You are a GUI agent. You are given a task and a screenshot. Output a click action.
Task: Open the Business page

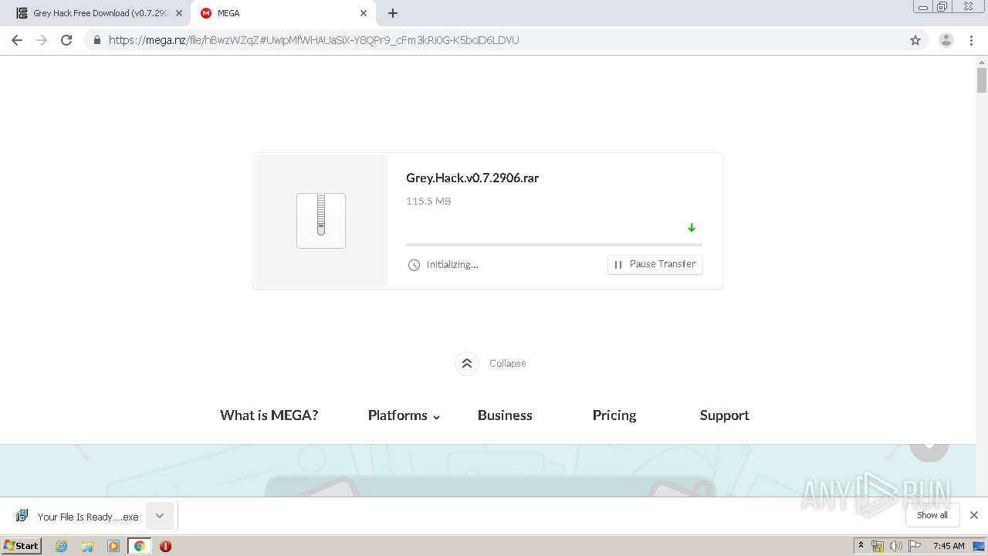point(505,415)
